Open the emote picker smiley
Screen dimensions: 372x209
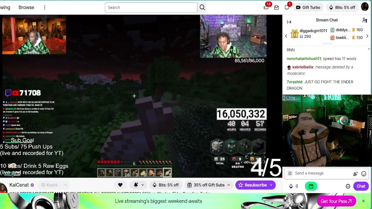pos(364,174)
